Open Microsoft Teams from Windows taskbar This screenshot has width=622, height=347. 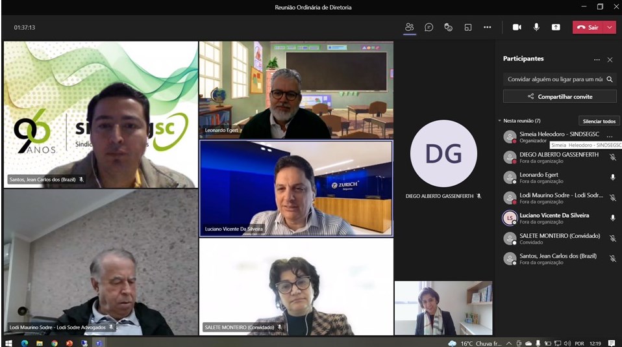100,342
